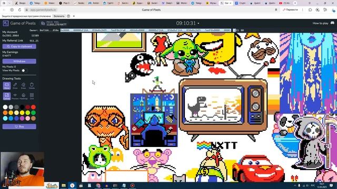
Task: Open the How to play link
Action: coord(320,23)
